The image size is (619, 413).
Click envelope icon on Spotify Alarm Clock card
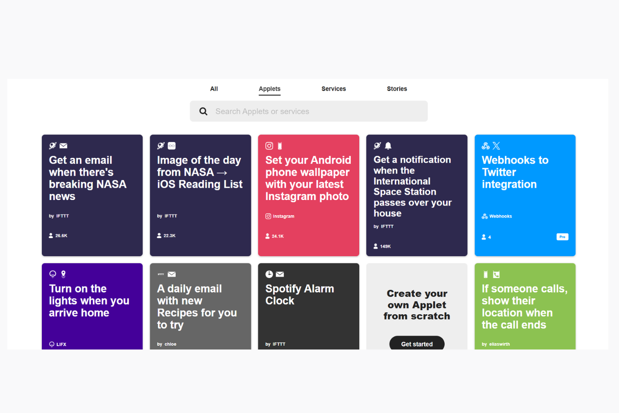pyautogui.click(x=280, y=274)
